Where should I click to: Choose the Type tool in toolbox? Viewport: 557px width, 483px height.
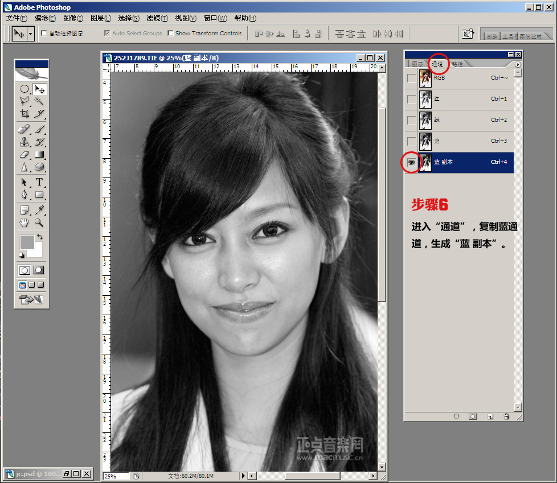tap(39, 182)
